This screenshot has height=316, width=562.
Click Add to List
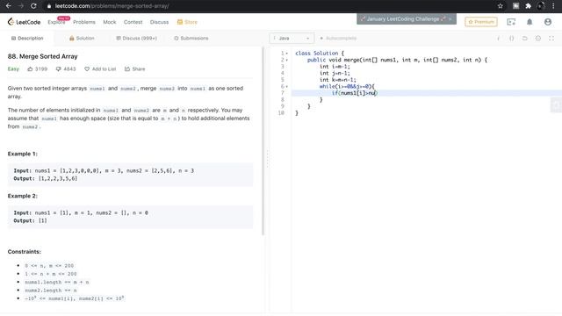click(x=100, y=68)
